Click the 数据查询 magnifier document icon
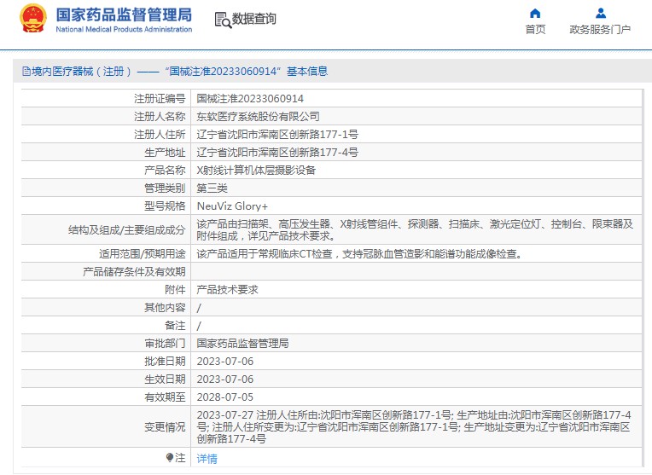This screenshot has height=475, width=652. 222,20
